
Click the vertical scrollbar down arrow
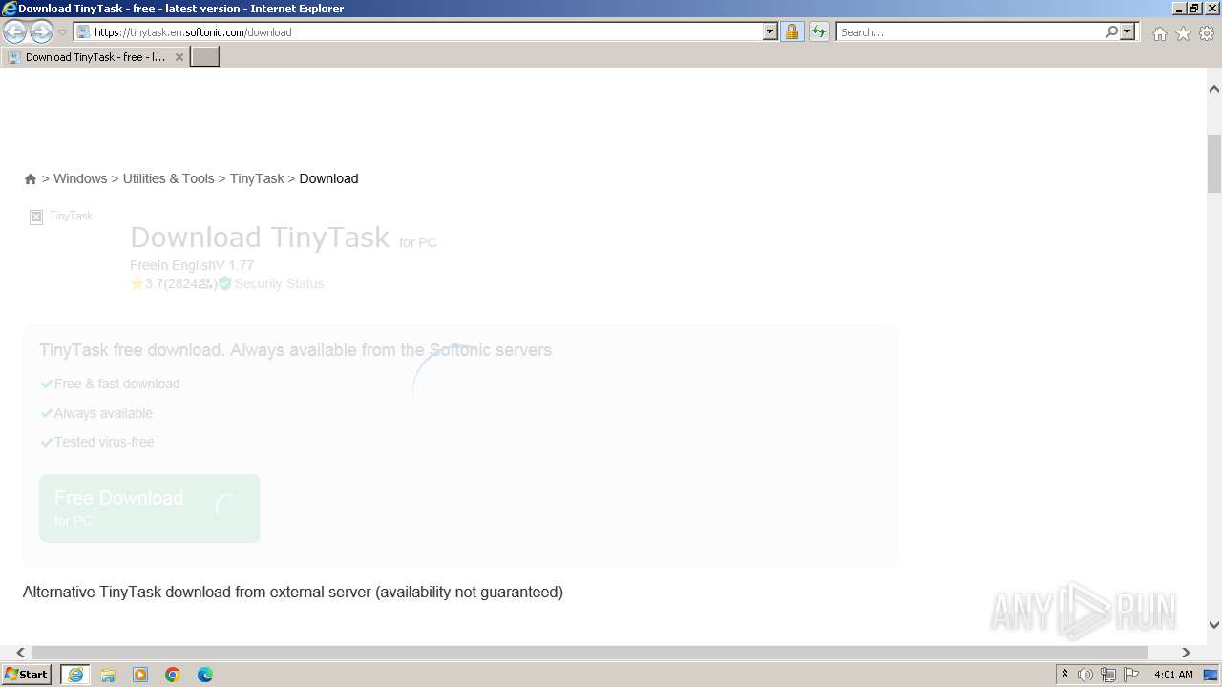pos(1214,625)
